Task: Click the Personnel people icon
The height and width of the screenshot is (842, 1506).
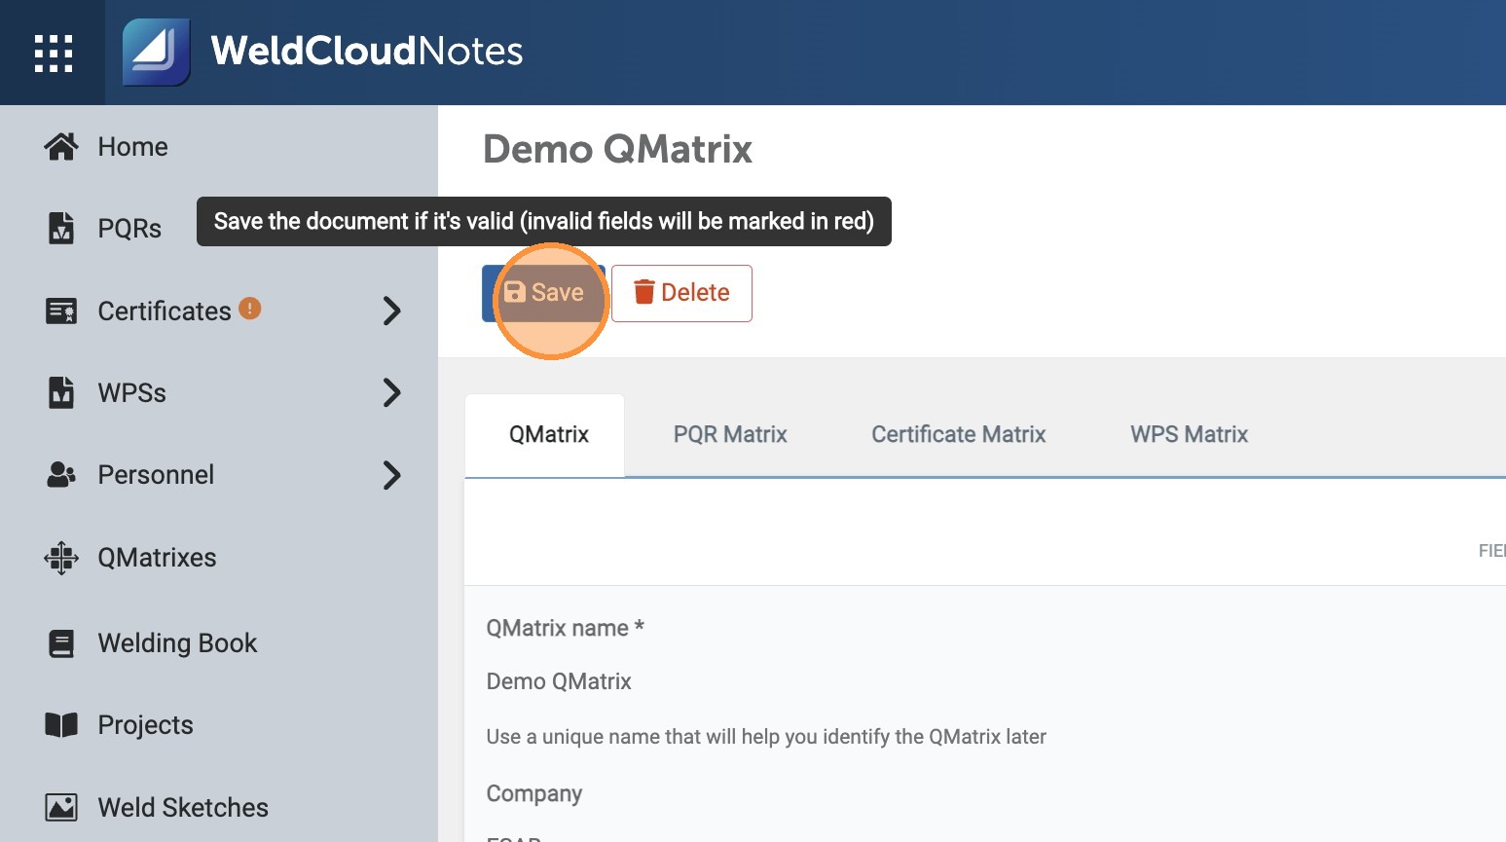Action: tap(61, 475)
